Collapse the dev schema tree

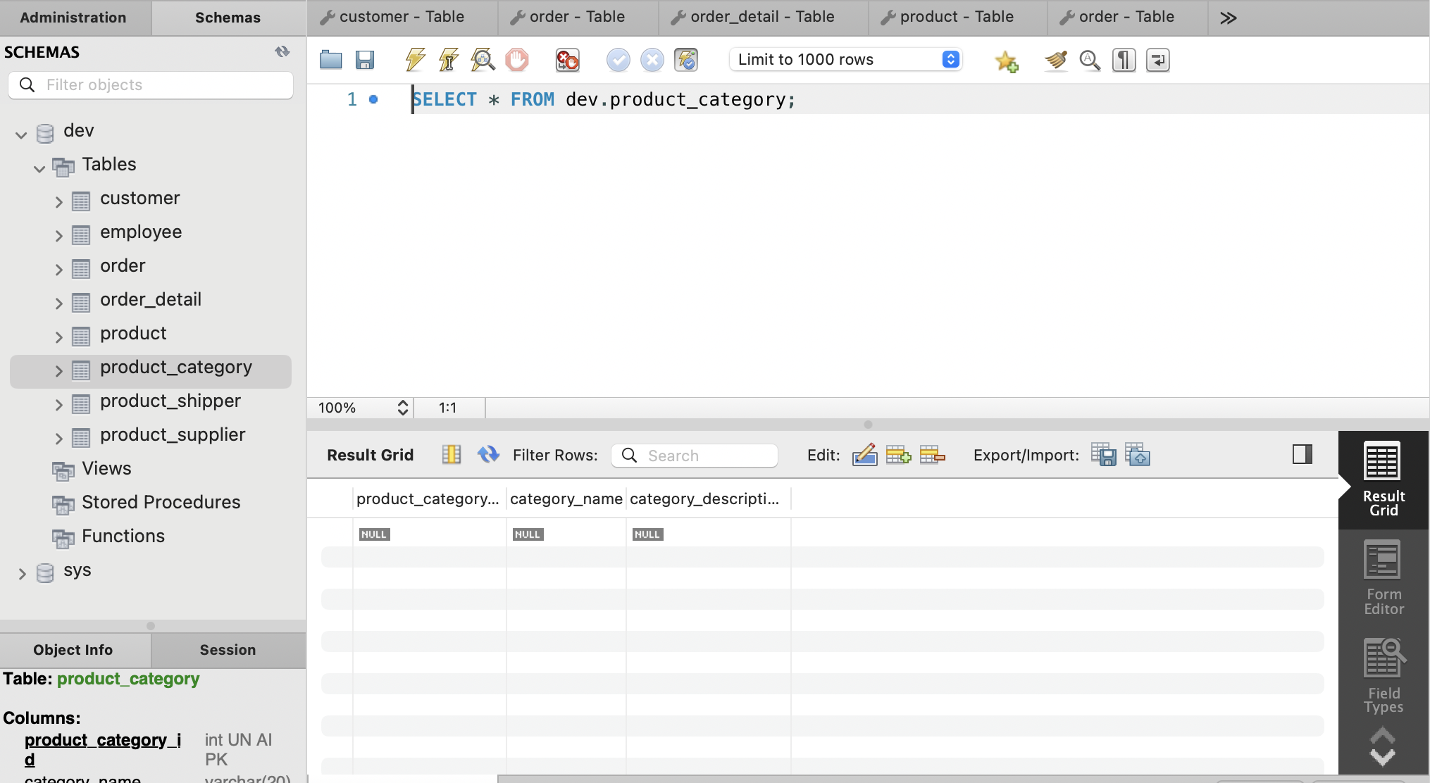click(21, 134)
